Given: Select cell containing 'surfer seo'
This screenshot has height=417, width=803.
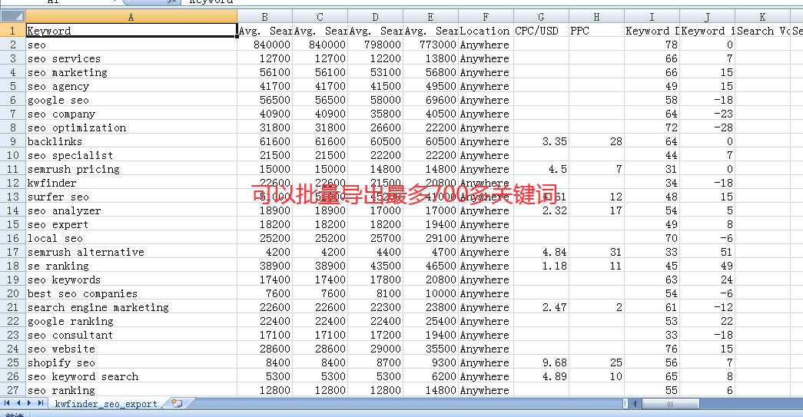Looking at the screenshot, I should (131, 197).
